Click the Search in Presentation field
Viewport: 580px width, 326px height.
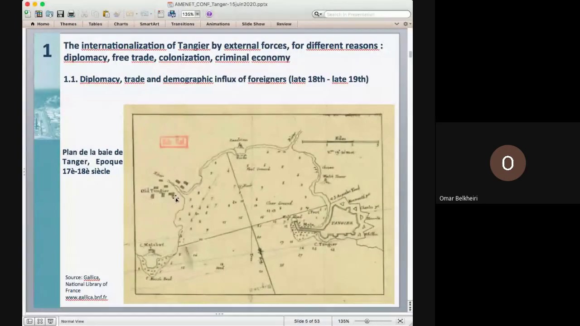click(367, 14)
